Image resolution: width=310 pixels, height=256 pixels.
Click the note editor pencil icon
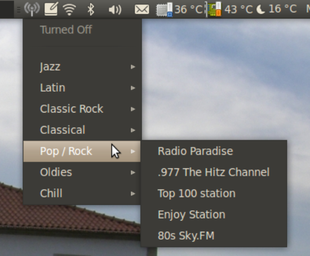coord(51,8)
